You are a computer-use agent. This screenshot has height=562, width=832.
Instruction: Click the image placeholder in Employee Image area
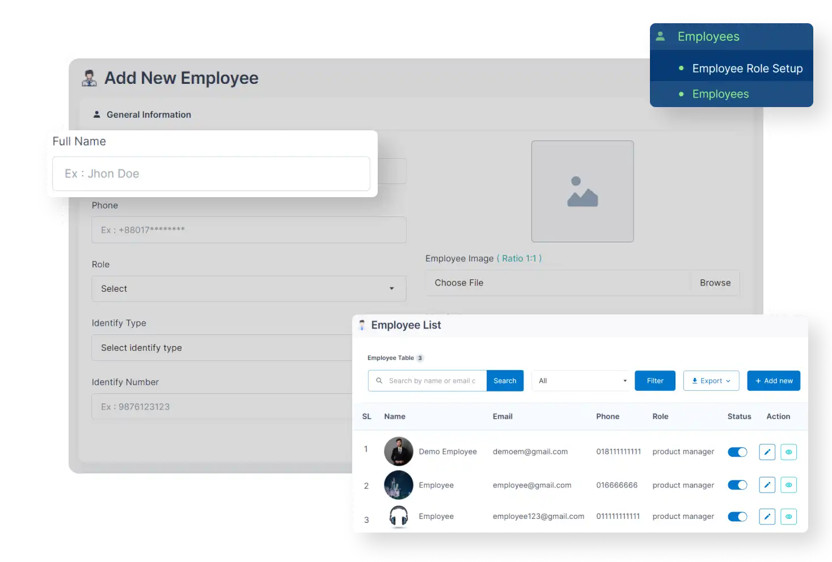[582, 191]
